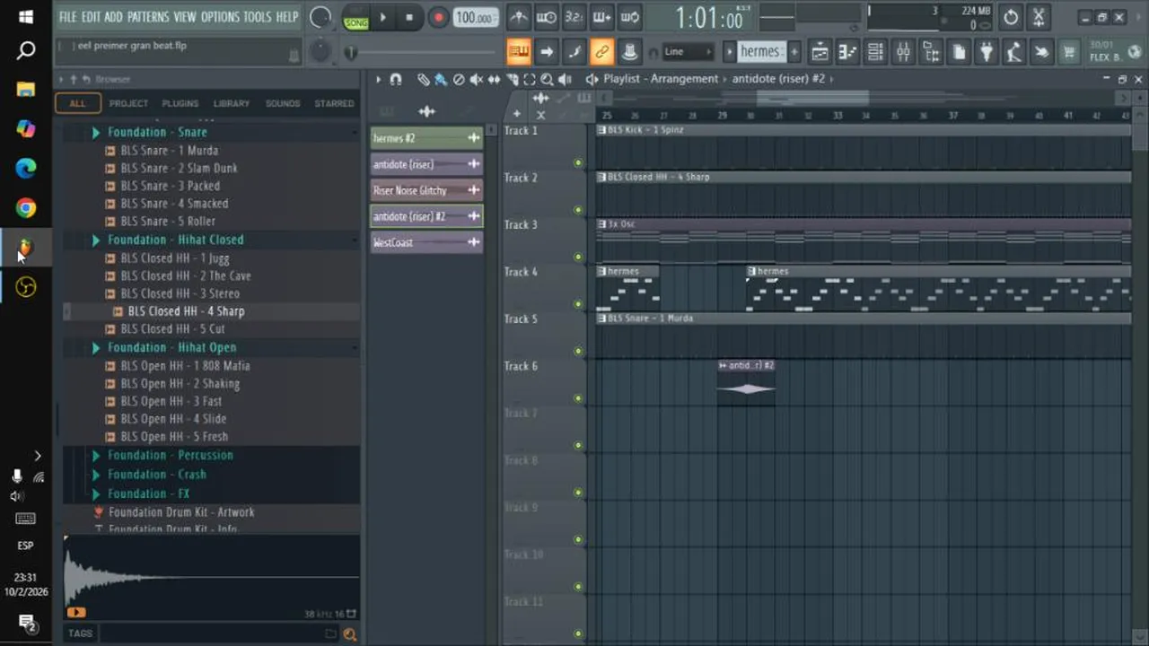This screenshot has height=646, width=1149.
Task: Click the song position slider
Action: pyautogui.click(x=422, y=53)
